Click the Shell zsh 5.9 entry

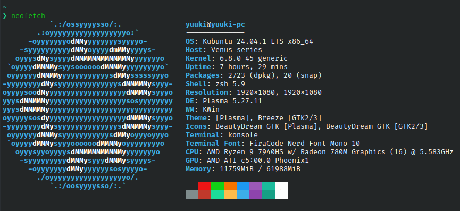(215, 84)
